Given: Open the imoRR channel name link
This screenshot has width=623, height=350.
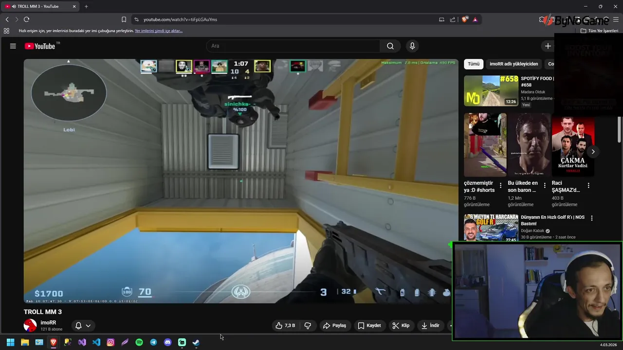Looking at the screenshot, I should tap(48, 323).
